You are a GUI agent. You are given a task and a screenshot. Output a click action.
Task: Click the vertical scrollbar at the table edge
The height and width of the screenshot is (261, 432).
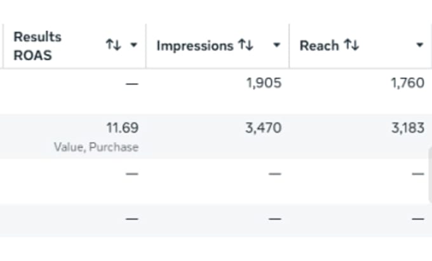(x=430, y=175)
